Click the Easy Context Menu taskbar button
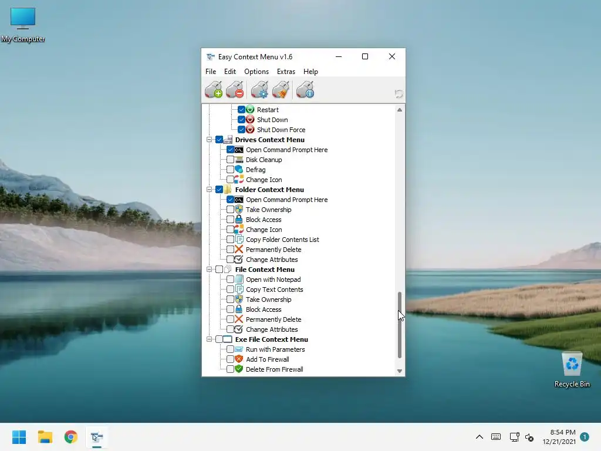This screenshot has height=451, width=601. click(x=97, y=437)
